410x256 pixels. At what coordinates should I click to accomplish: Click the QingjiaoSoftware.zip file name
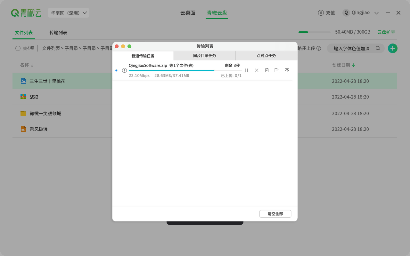pos(148,66)
